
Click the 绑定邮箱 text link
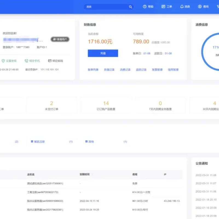pyautogui.click(x=57, y=61)
